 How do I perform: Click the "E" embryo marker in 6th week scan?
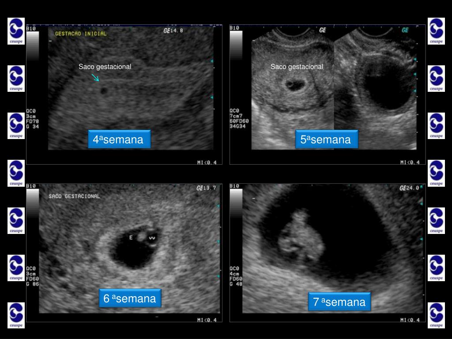(x=131, y=237)
